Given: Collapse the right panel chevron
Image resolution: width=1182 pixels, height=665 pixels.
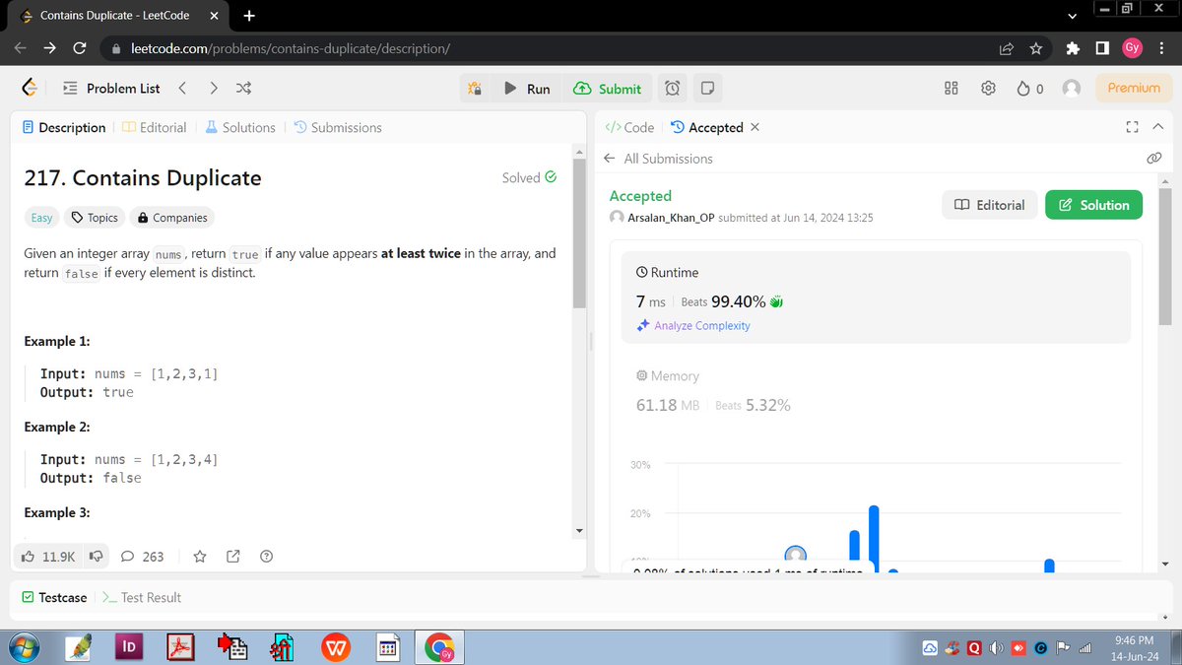Looking at the screenshot, I should [x=1157, y=127].
